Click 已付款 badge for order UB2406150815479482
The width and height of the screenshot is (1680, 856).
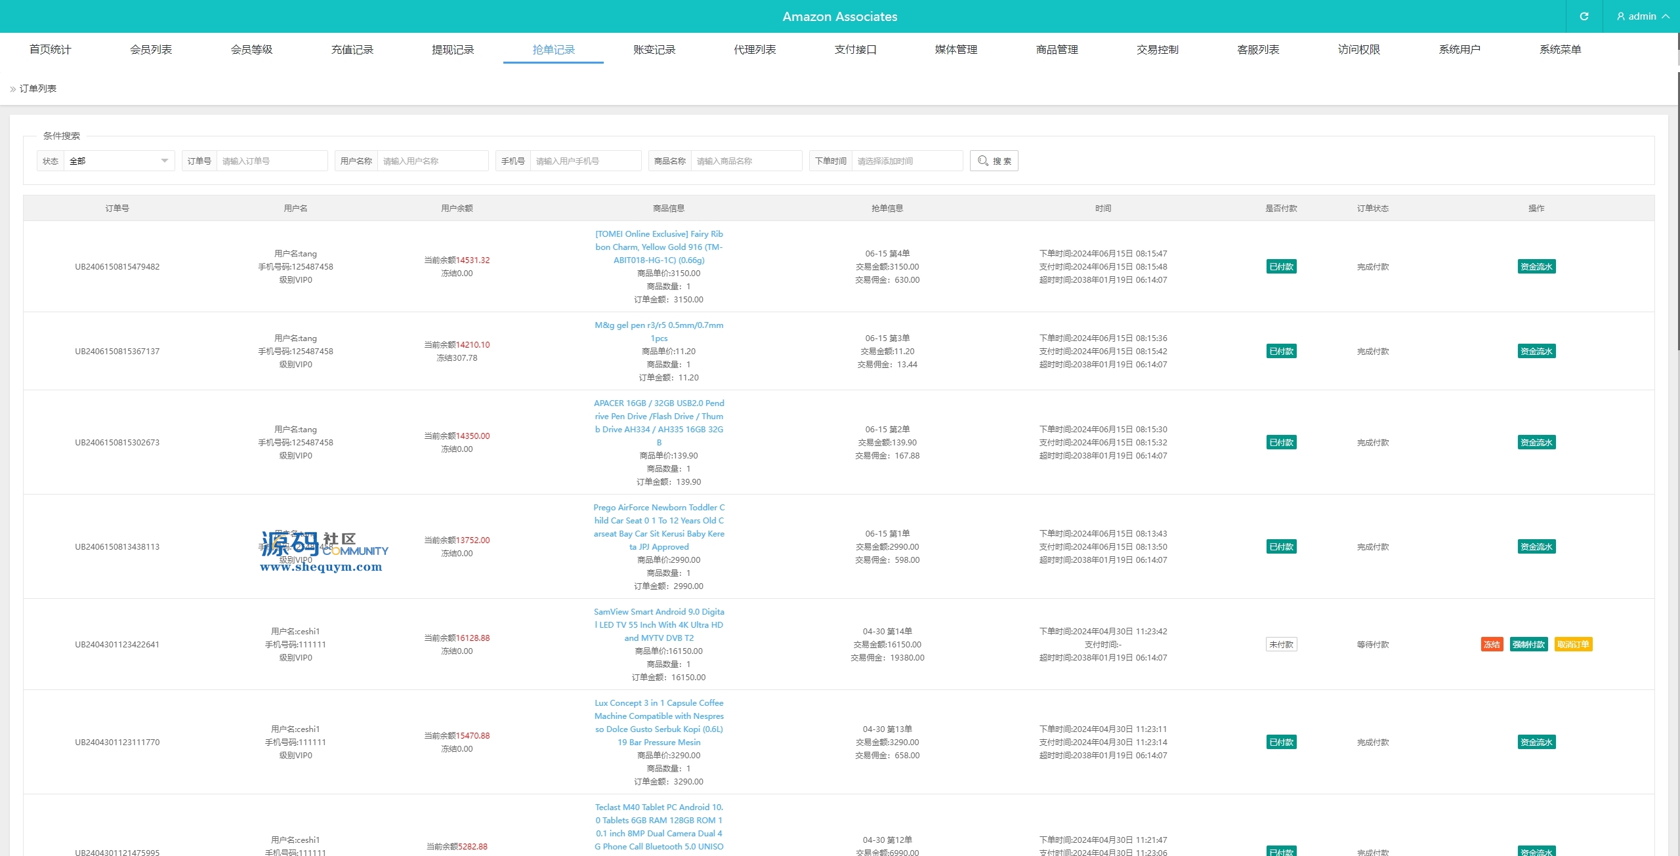click(x=1281, y=266)
